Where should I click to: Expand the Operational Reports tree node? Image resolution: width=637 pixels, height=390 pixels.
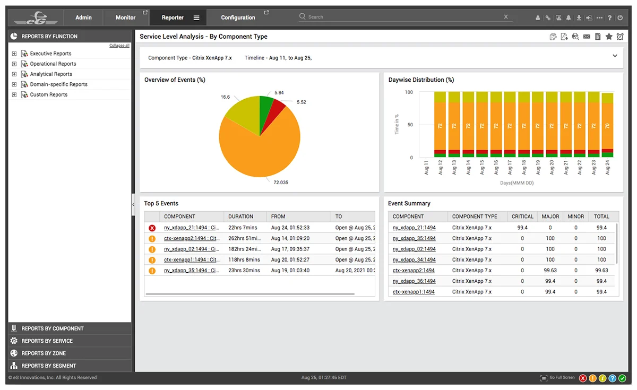point(14,64)
